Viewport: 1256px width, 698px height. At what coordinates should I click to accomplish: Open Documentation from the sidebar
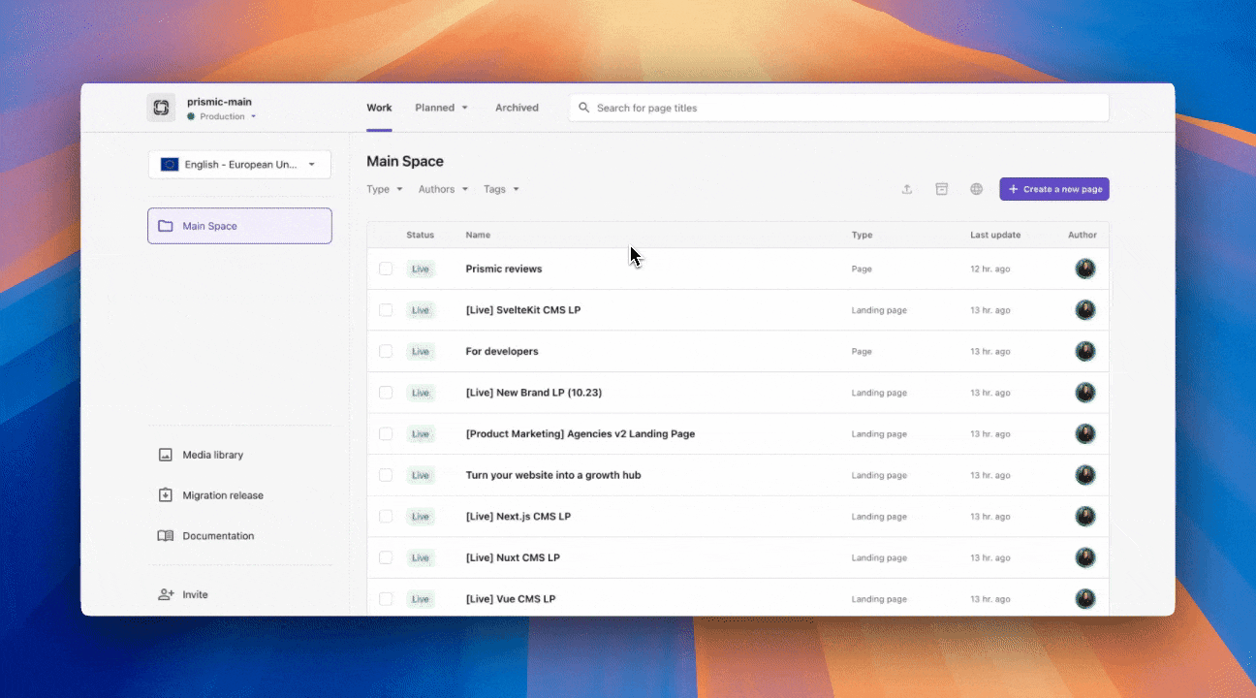click(217, 535)
